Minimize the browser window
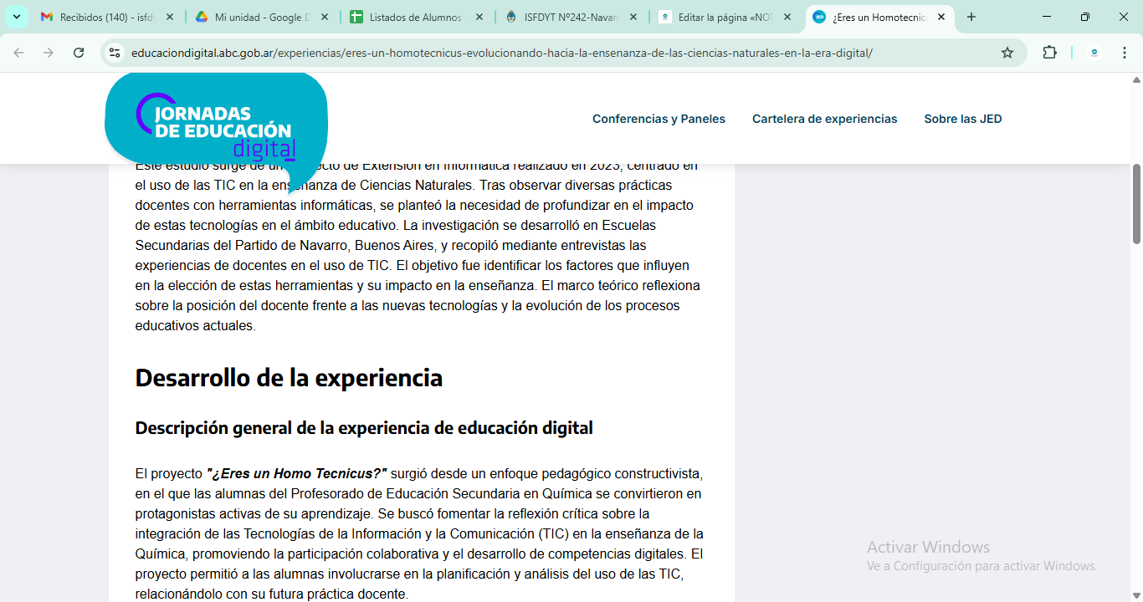 [1048, 17]
